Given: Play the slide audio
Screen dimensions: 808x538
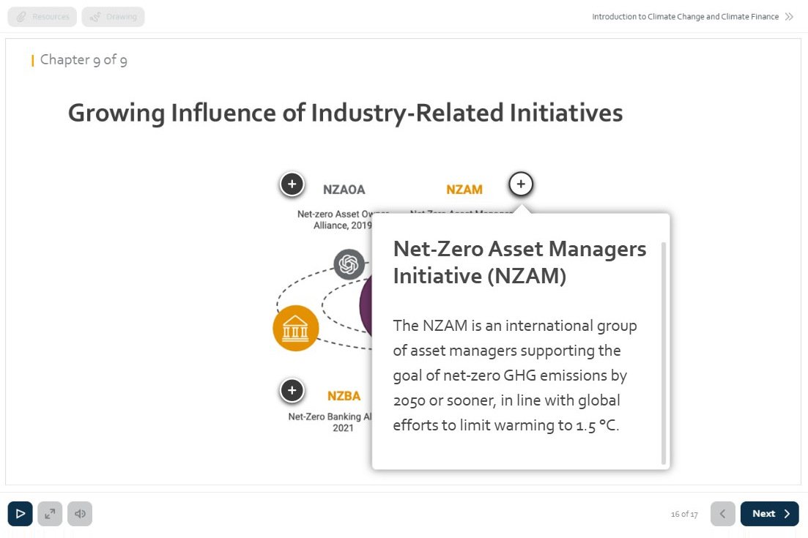Looking at the screenshot, I should [x=20, y=514].
